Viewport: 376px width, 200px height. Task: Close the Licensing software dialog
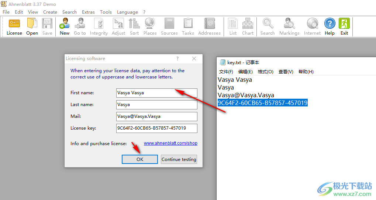point(194,59)
